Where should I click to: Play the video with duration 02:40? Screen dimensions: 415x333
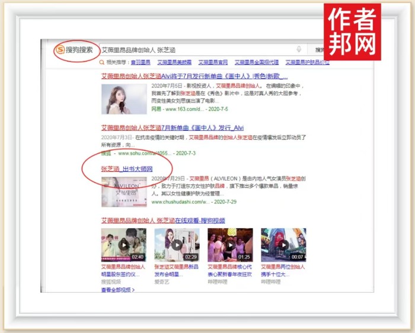[x=123, y=245]
